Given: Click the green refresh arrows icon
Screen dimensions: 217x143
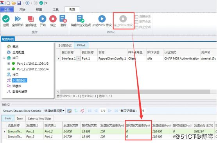Looking at the screenshot, I should click(x=76, y=111).
